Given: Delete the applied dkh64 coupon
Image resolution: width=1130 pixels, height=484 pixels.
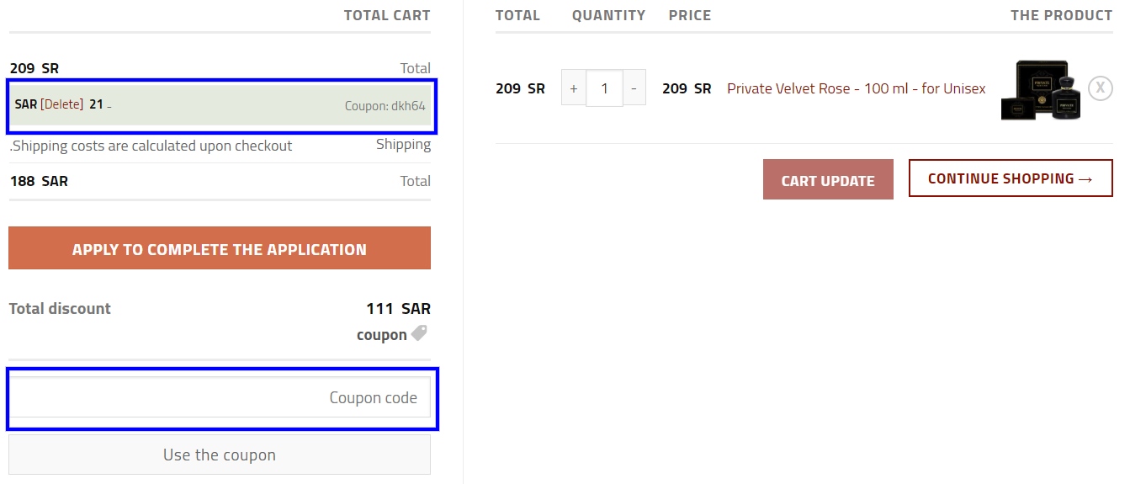Looking at the screenshot, I should tap(62, 104).
